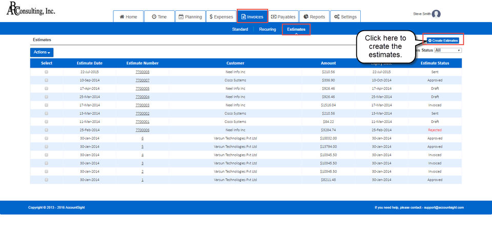The width and height of the screenshot is (492, 251).
Task: Open the Payables tab
Action: tap(283, 17)
